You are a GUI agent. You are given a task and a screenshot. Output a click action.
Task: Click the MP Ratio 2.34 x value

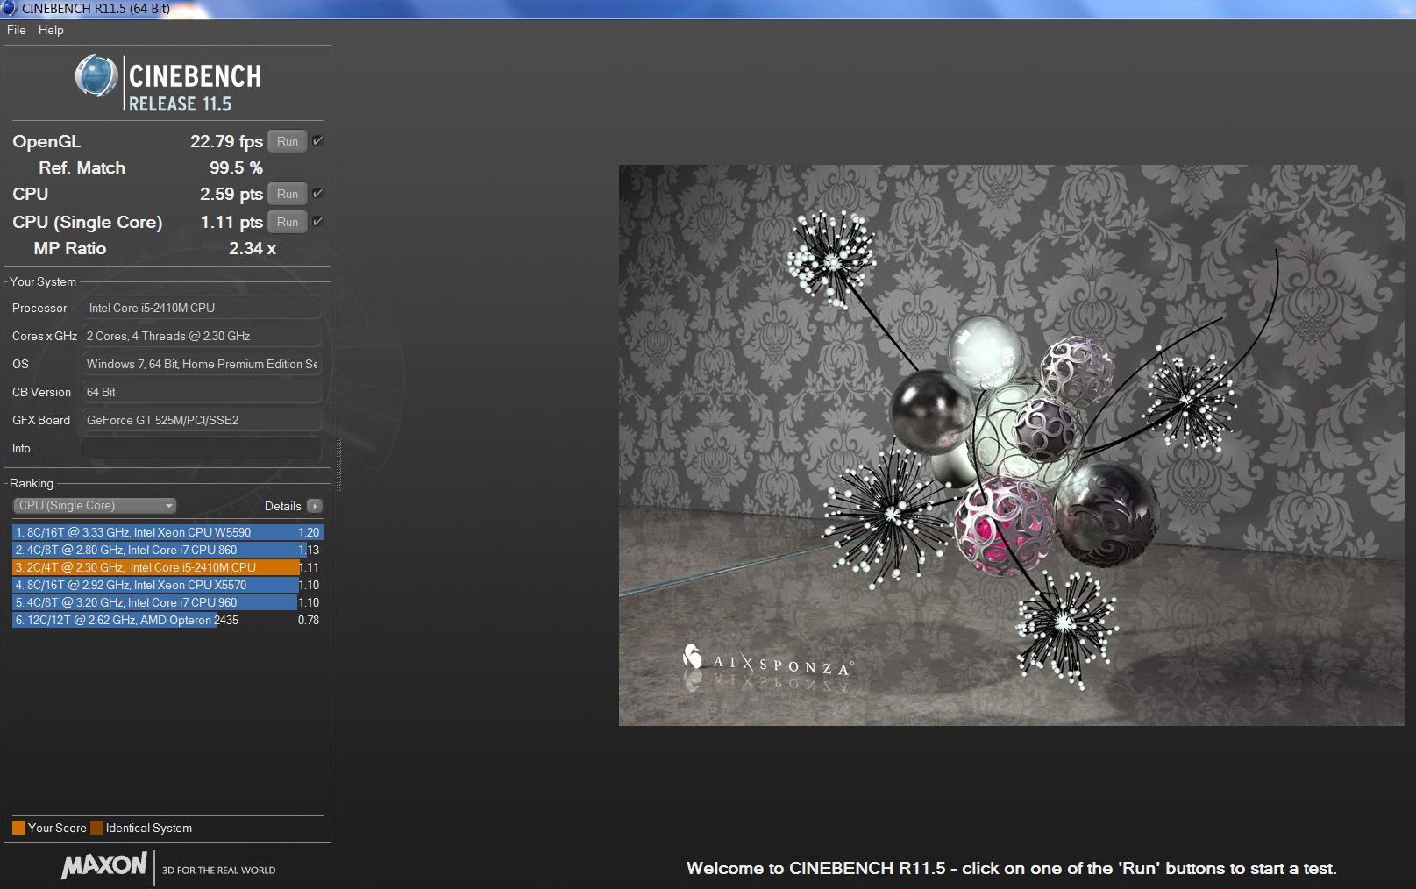(x=253, y=248)
